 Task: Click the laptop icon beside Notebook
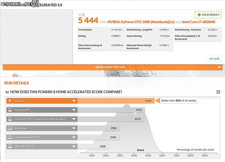tap(10, 128)
